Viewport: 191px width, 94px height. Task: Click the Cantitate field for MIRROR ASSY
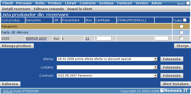coord(103,38)
